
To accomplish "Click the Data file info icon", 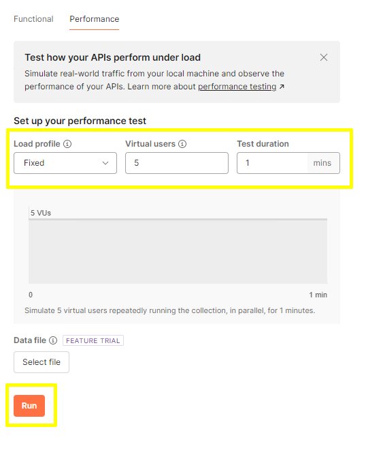I will coord(53,340).
